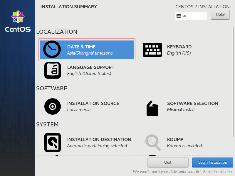Image resolution: width=235 pixels, height=176 pixels.
Task: Select Asia/Shanghai timezone text
Action: [x=90, y=53]
